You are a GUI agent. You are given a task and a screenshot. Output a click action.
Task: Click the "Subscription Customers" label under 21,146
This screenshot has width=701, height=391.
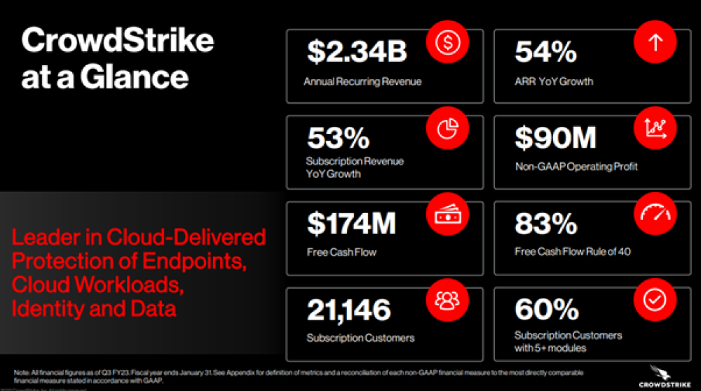click(361, 338)
